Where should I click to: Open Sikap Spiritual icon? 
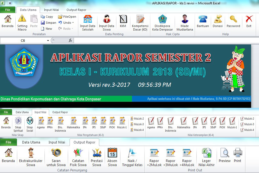coord(18,121)
